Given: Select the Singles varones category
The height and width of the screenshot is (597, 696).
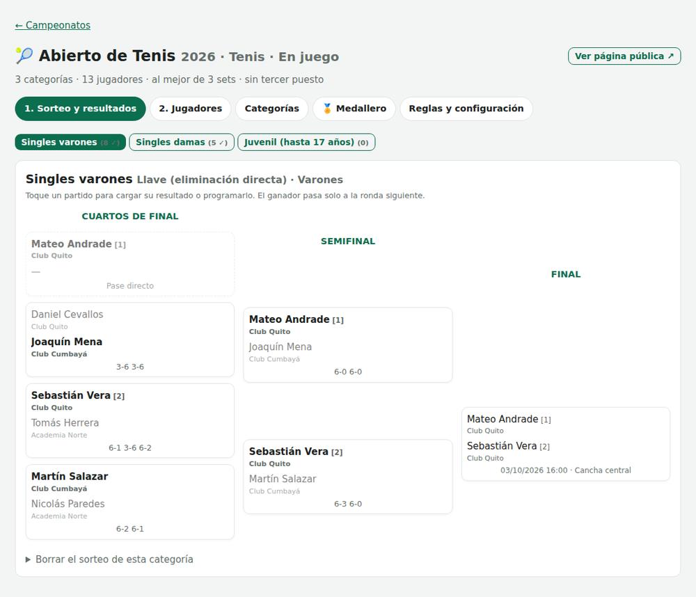Looking at the screenshot, I should (70, 142).
